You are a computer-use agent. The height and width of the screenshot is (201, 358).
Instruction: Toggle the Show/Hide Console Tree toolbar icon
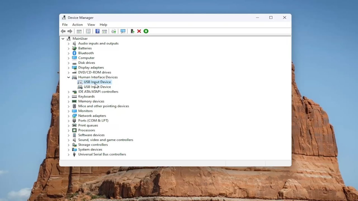point(79,31)
